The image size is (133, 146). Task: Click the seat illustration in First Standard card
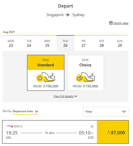[x=48, y=77]
